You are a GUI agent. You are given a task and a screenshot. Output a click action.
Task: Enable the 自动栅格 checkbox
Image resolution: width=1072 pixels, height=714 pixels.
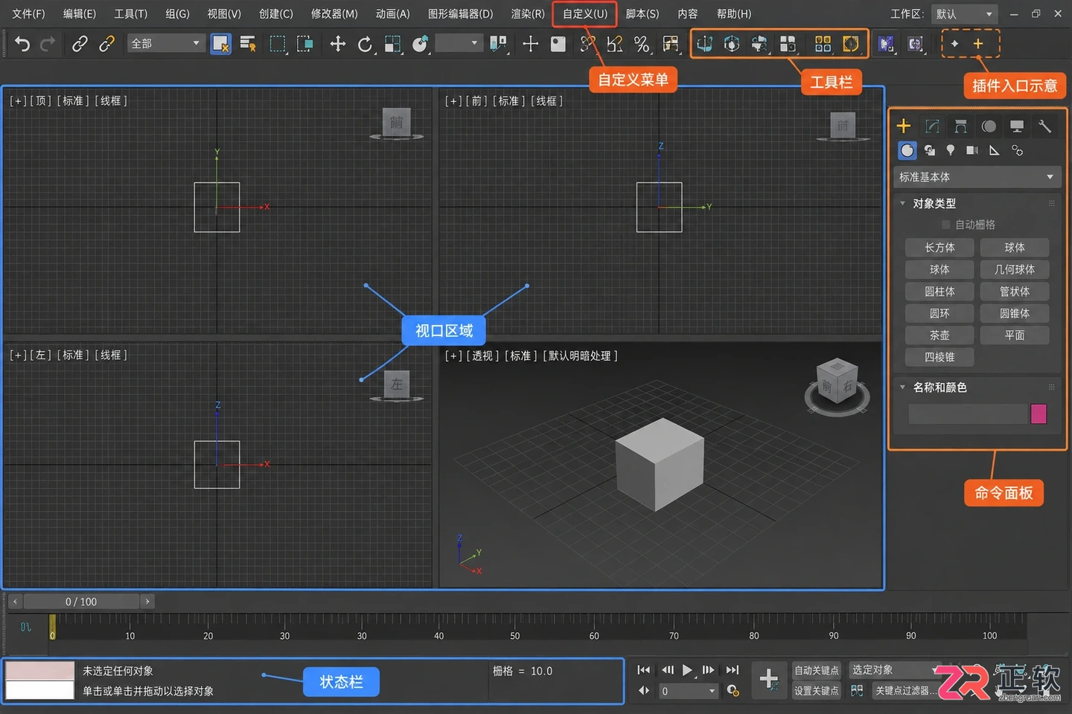tap(946, 225)
